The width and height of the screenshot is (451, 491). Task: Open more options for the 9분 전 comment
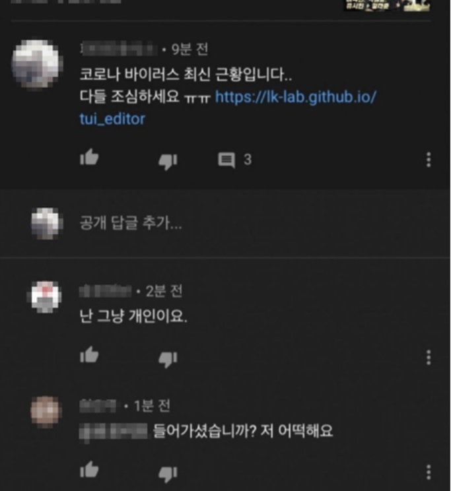tap(429, 160)
